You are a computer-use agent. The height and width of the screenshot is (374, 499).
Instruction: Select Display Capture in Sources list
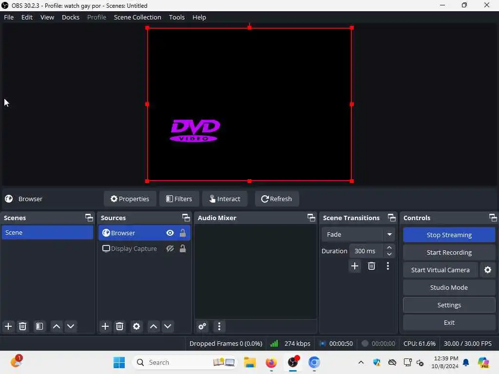(144, 249)
